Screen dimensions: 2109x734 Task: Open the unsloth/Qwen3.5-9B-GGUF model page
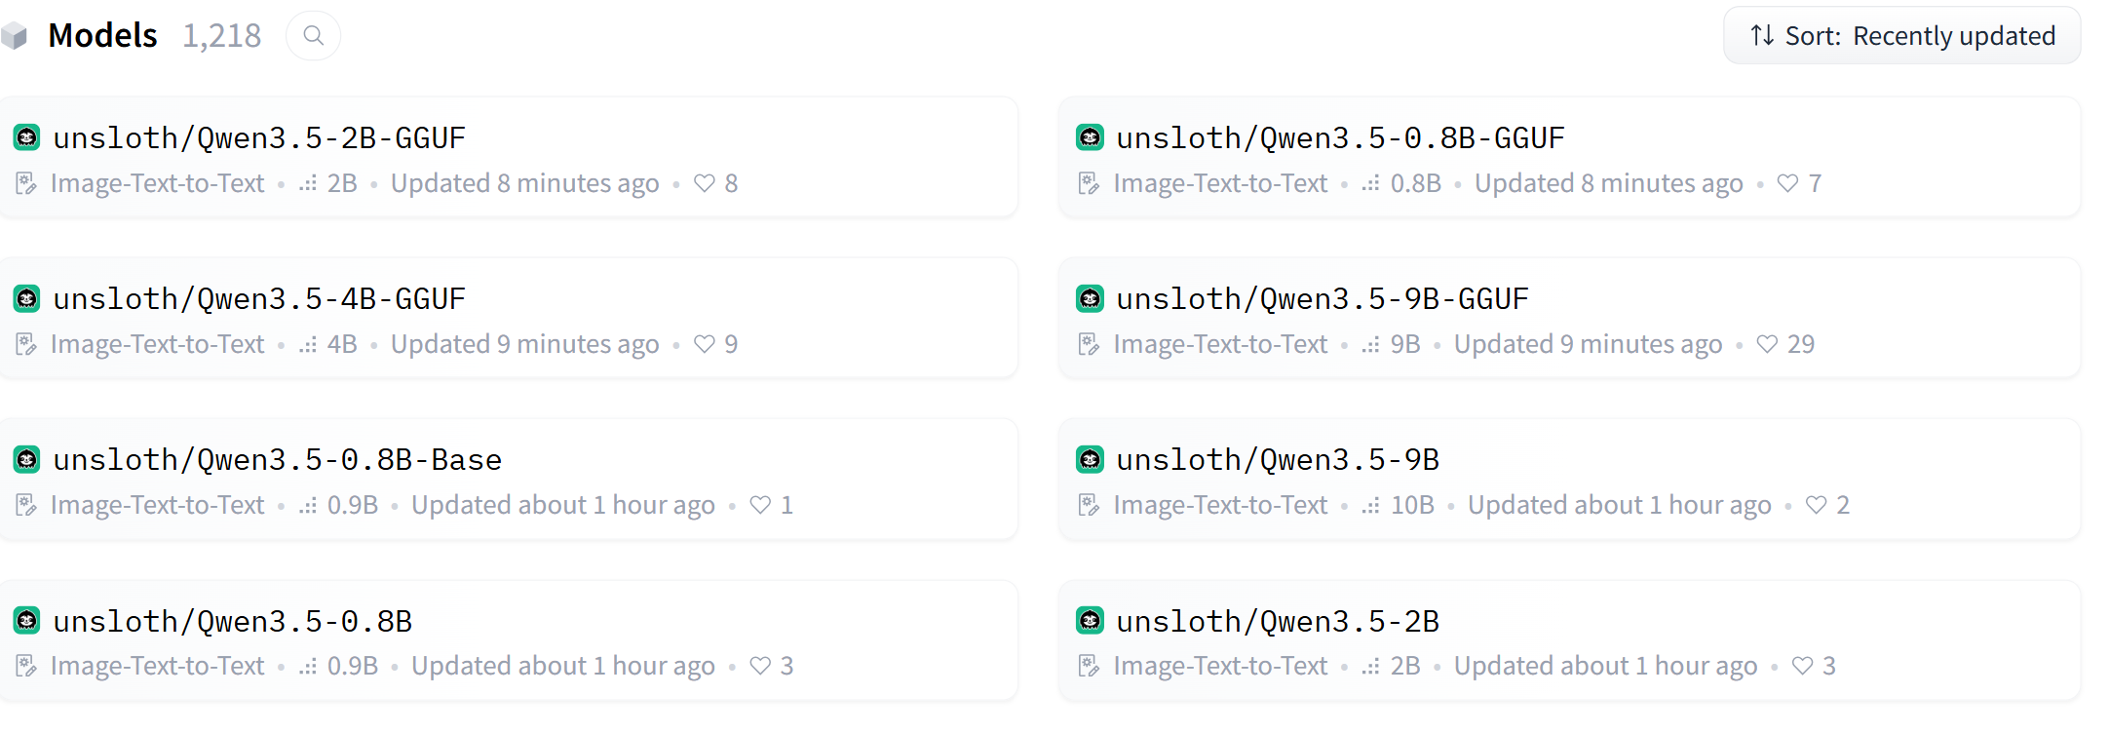(x=1322, y=298)
